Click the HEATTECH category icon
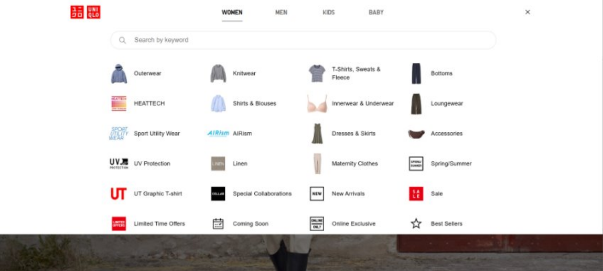Image resolution: width=603 pixels, height=271 pixels. pyautogui.click(x=119, y=104)
